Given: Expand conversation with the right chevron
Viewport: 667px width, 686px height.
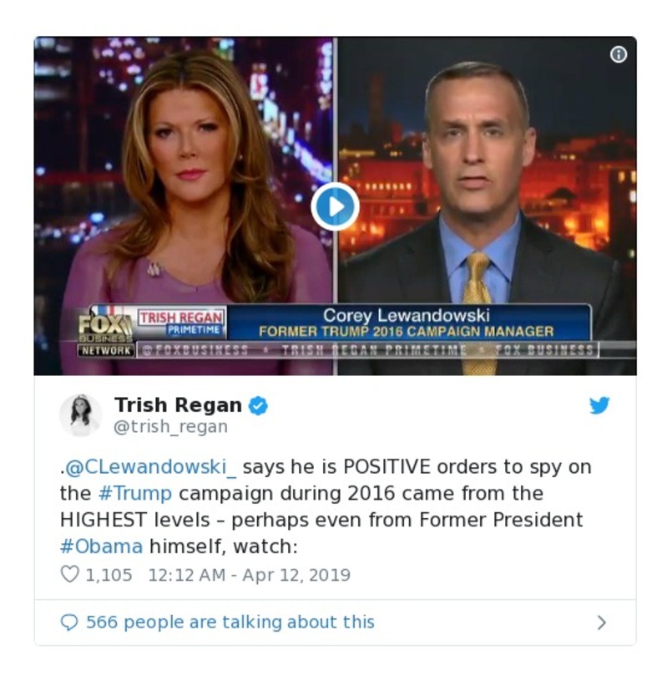Looking at the screenshot, I should [601, 622].
